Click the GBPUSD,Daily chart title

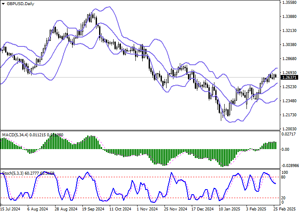click(x=21, y=4)
